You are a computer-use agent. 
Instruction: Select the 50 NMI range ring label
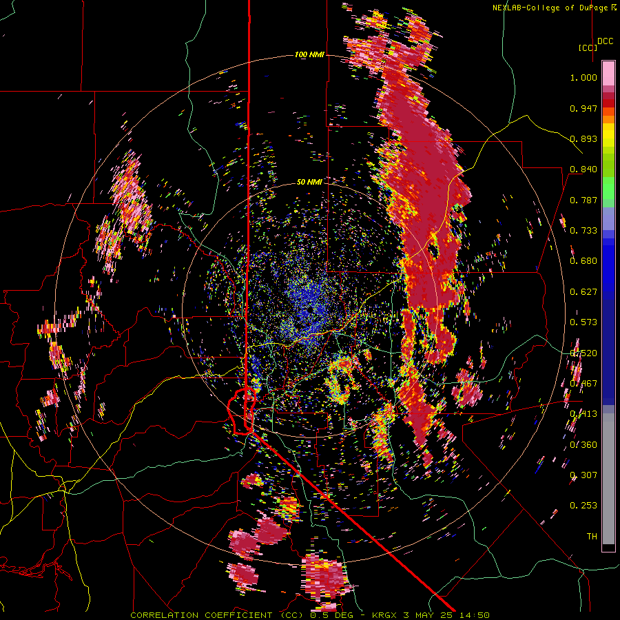(x=309, y=182)
